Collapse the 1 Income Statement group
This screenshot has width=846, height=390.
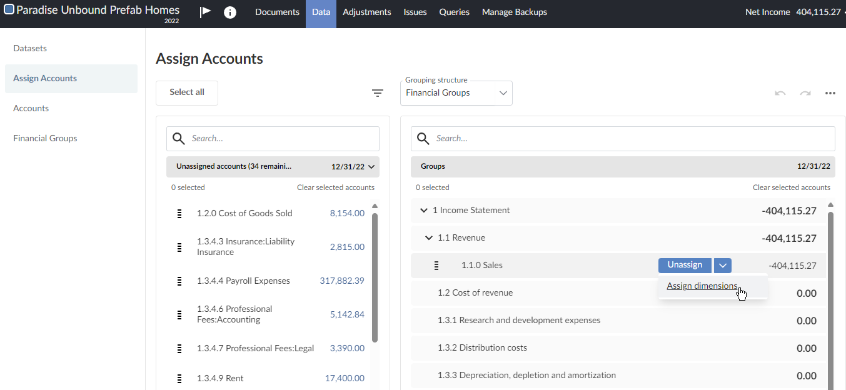pos(424,211)
